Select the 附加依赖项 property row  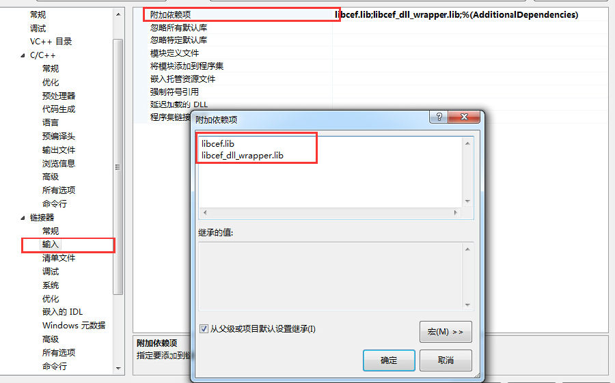tap(370, 15)
